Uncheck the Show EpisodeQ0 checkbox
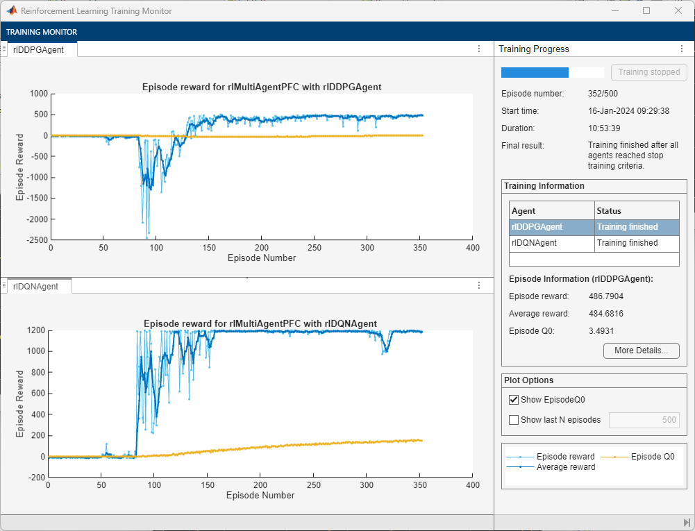 click(514, 400)
